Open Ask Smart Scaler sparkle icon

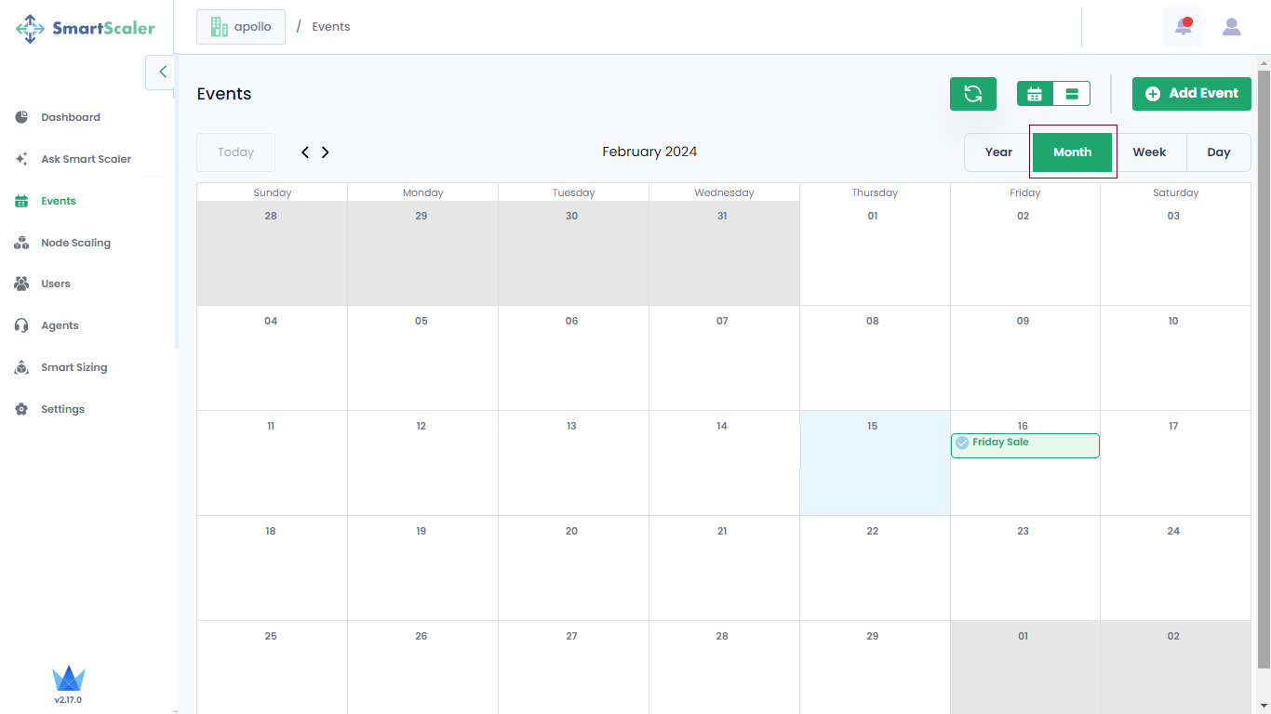click(21, 159)
